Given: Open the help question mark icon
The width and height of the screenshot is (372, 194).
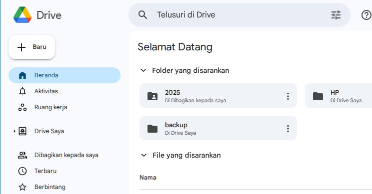Looking at the screenshot, I should [x=366, y=15].
